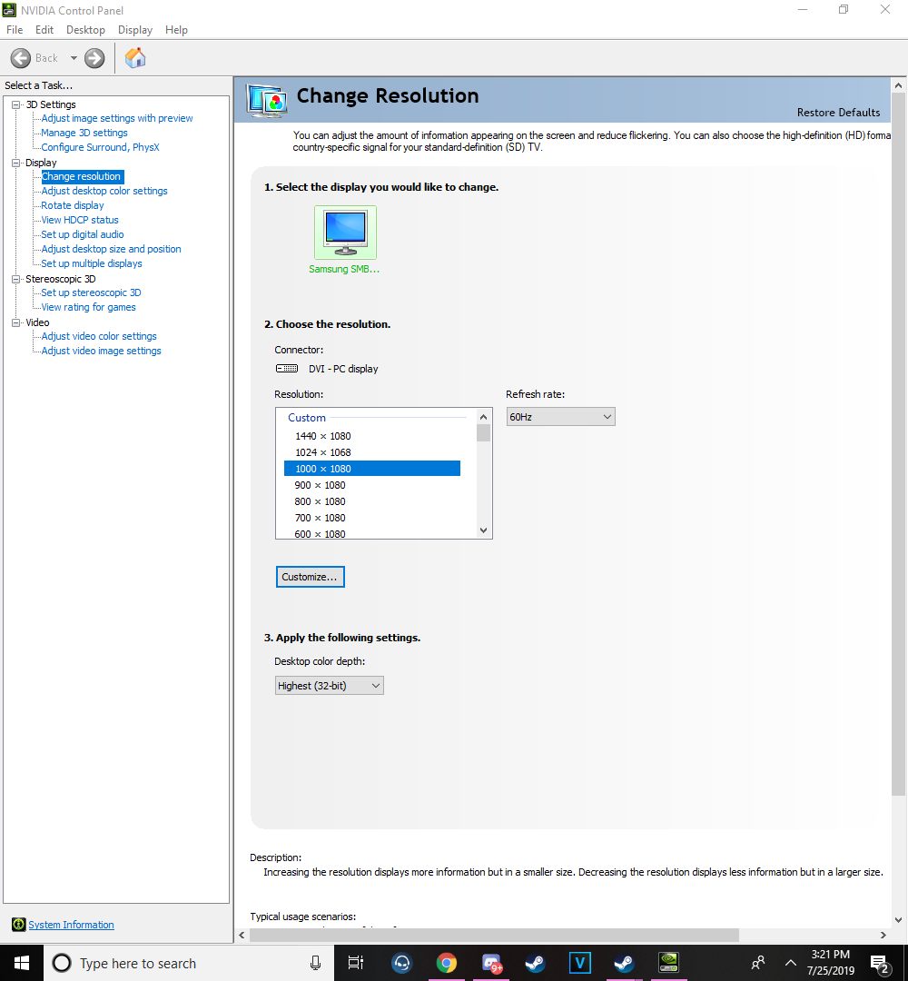The height and width of the screenshot is (981, 908).
Task: Open Adjust video image settings
Action: [x=102, y=351]
